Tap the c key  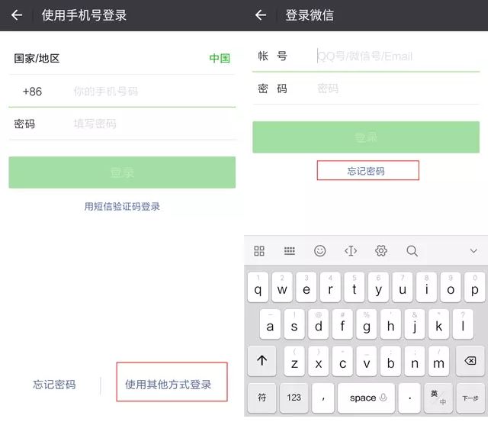click(x=342, y=361)
